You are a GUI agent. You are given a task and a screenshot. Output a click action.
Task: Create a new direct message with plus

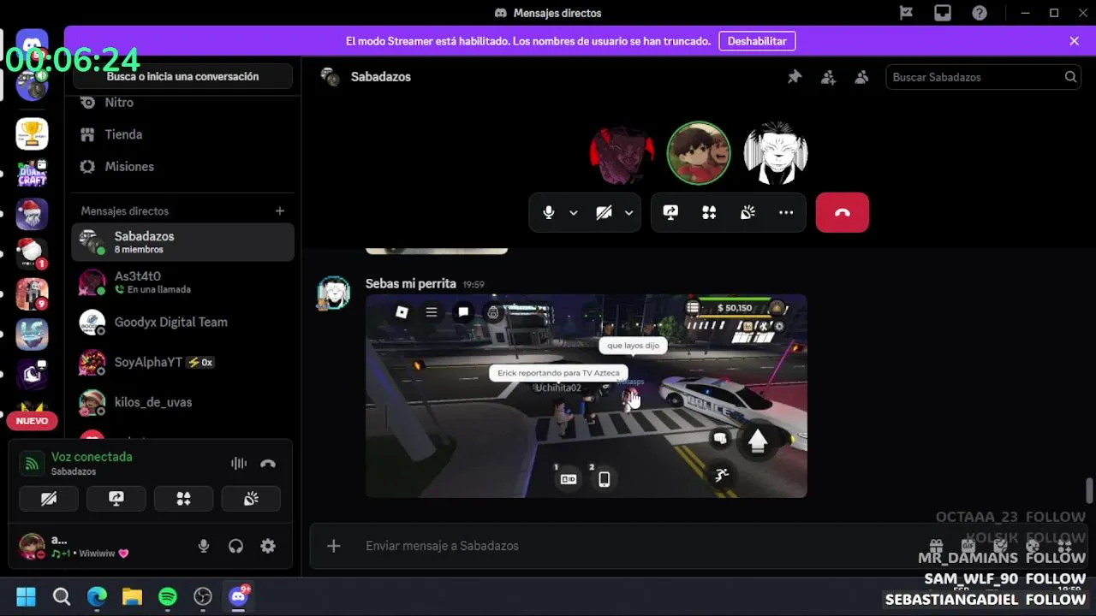pyautogui.click(x=279, y=210)
